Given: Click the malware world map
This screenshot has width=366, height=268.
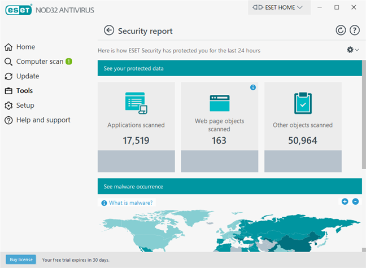Looking at the screenshot, I should tap(230, 230).
